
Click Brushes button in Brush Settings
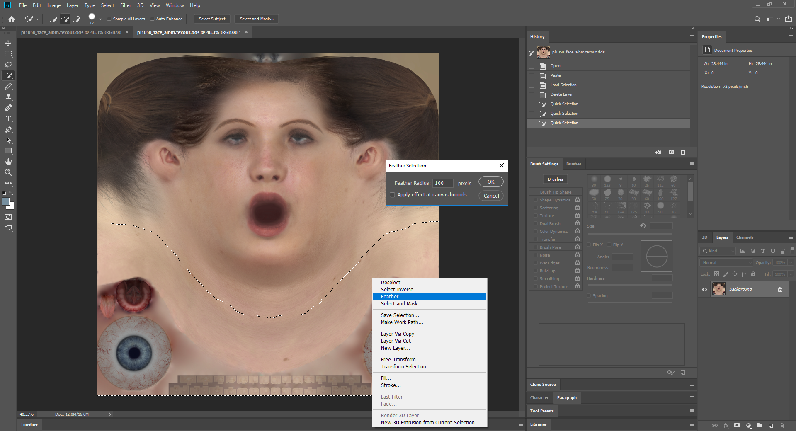click(555, 179)
